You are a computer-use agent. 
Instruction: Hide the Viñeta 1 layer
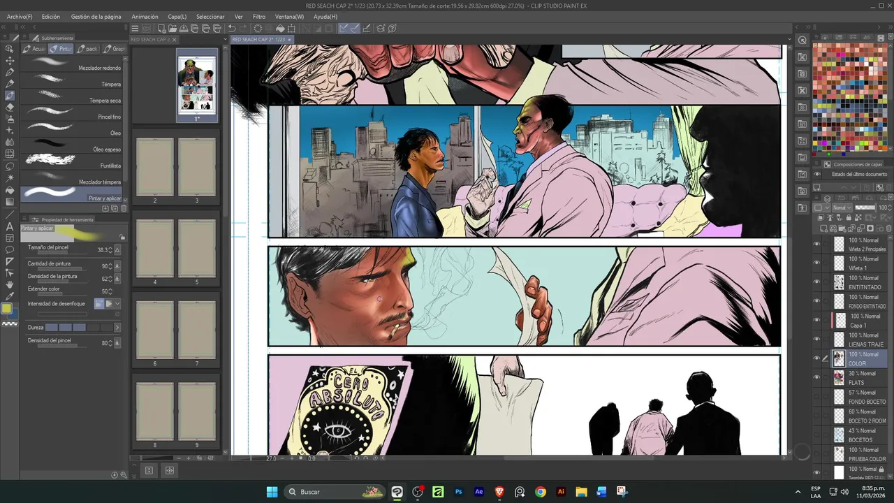click(x=816, y=263)
